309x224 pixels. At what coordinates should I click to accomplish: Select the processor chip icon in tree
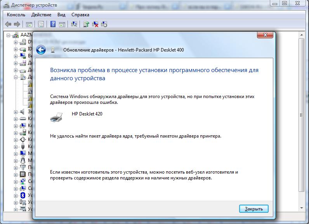pyautogui.click(x=23, y=174)
